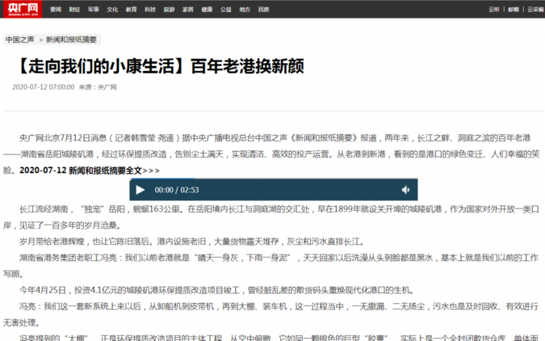Screen dimensions: 545x341
Task: Select 教育 in the top navigation
Action: click(x=131, y=9)
